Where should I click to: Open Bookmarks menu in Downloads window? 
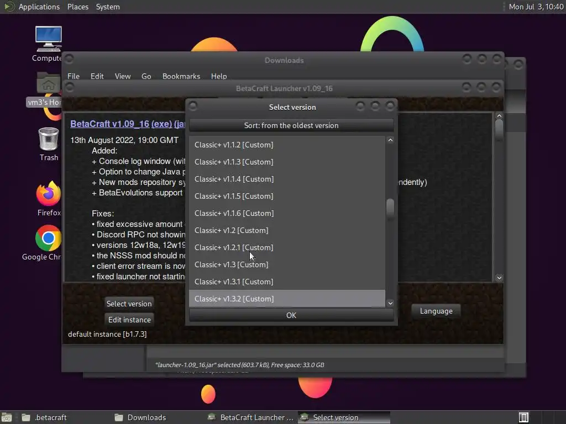click(181, 76)
